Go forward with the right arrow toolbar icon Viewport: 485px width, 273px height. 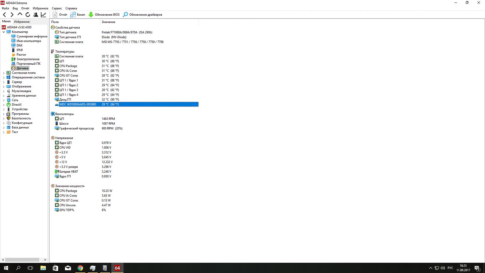(12, 14)
